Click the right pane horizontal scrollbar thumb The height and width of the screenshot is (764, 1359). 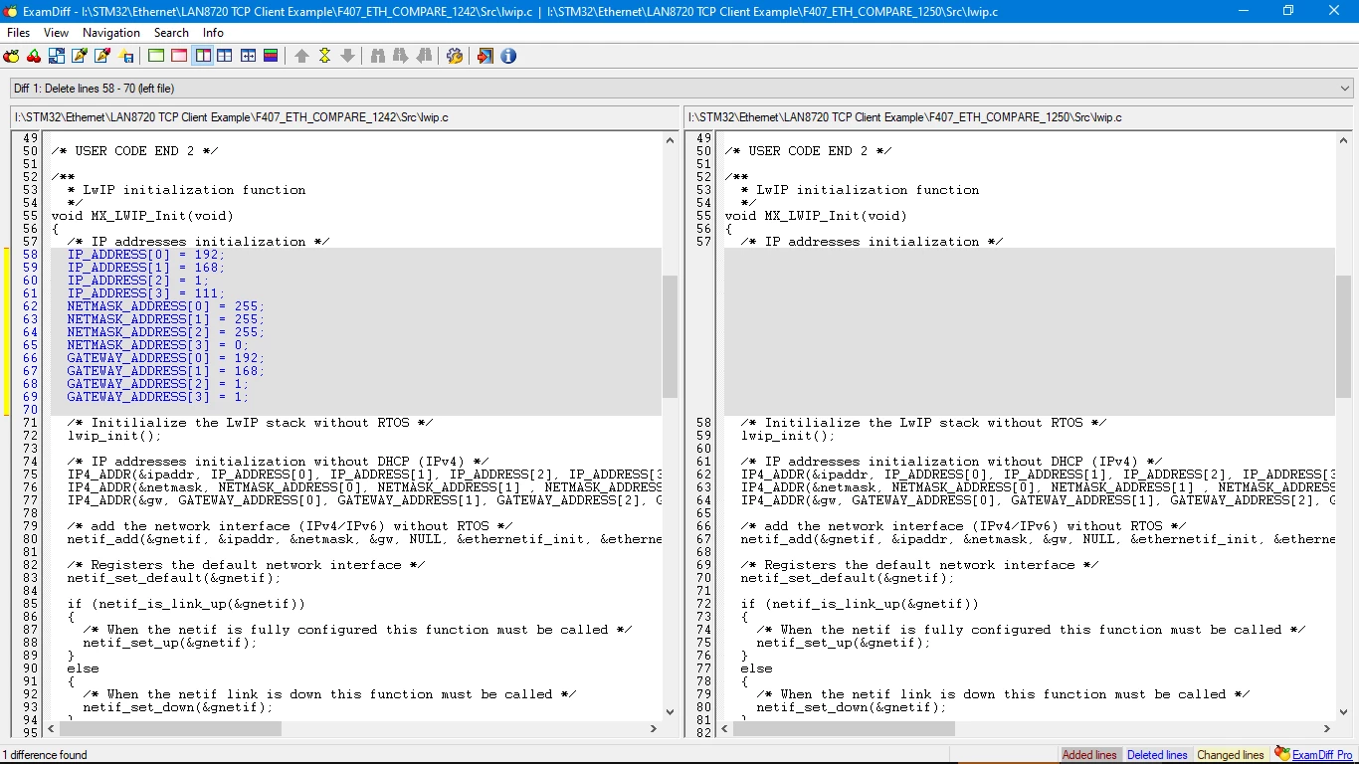[844, 728]
